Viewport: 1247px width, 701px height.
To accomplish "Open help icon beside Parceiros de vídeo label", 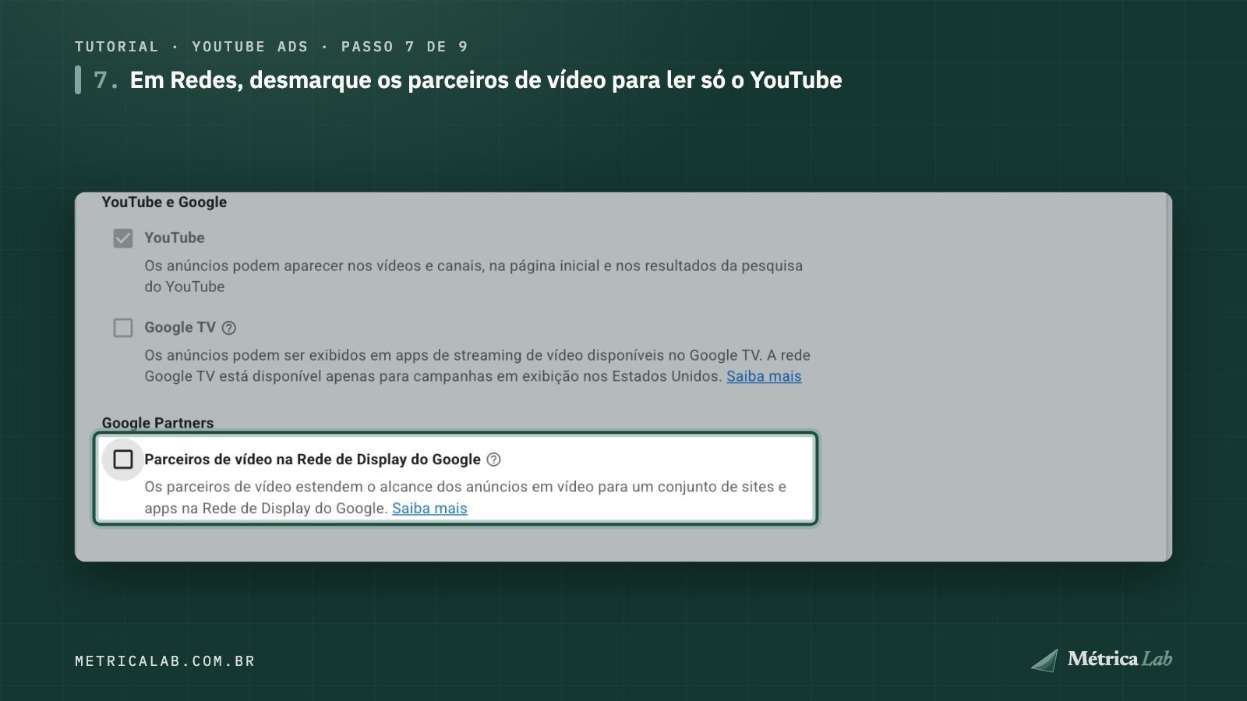I will pos(493,460).
